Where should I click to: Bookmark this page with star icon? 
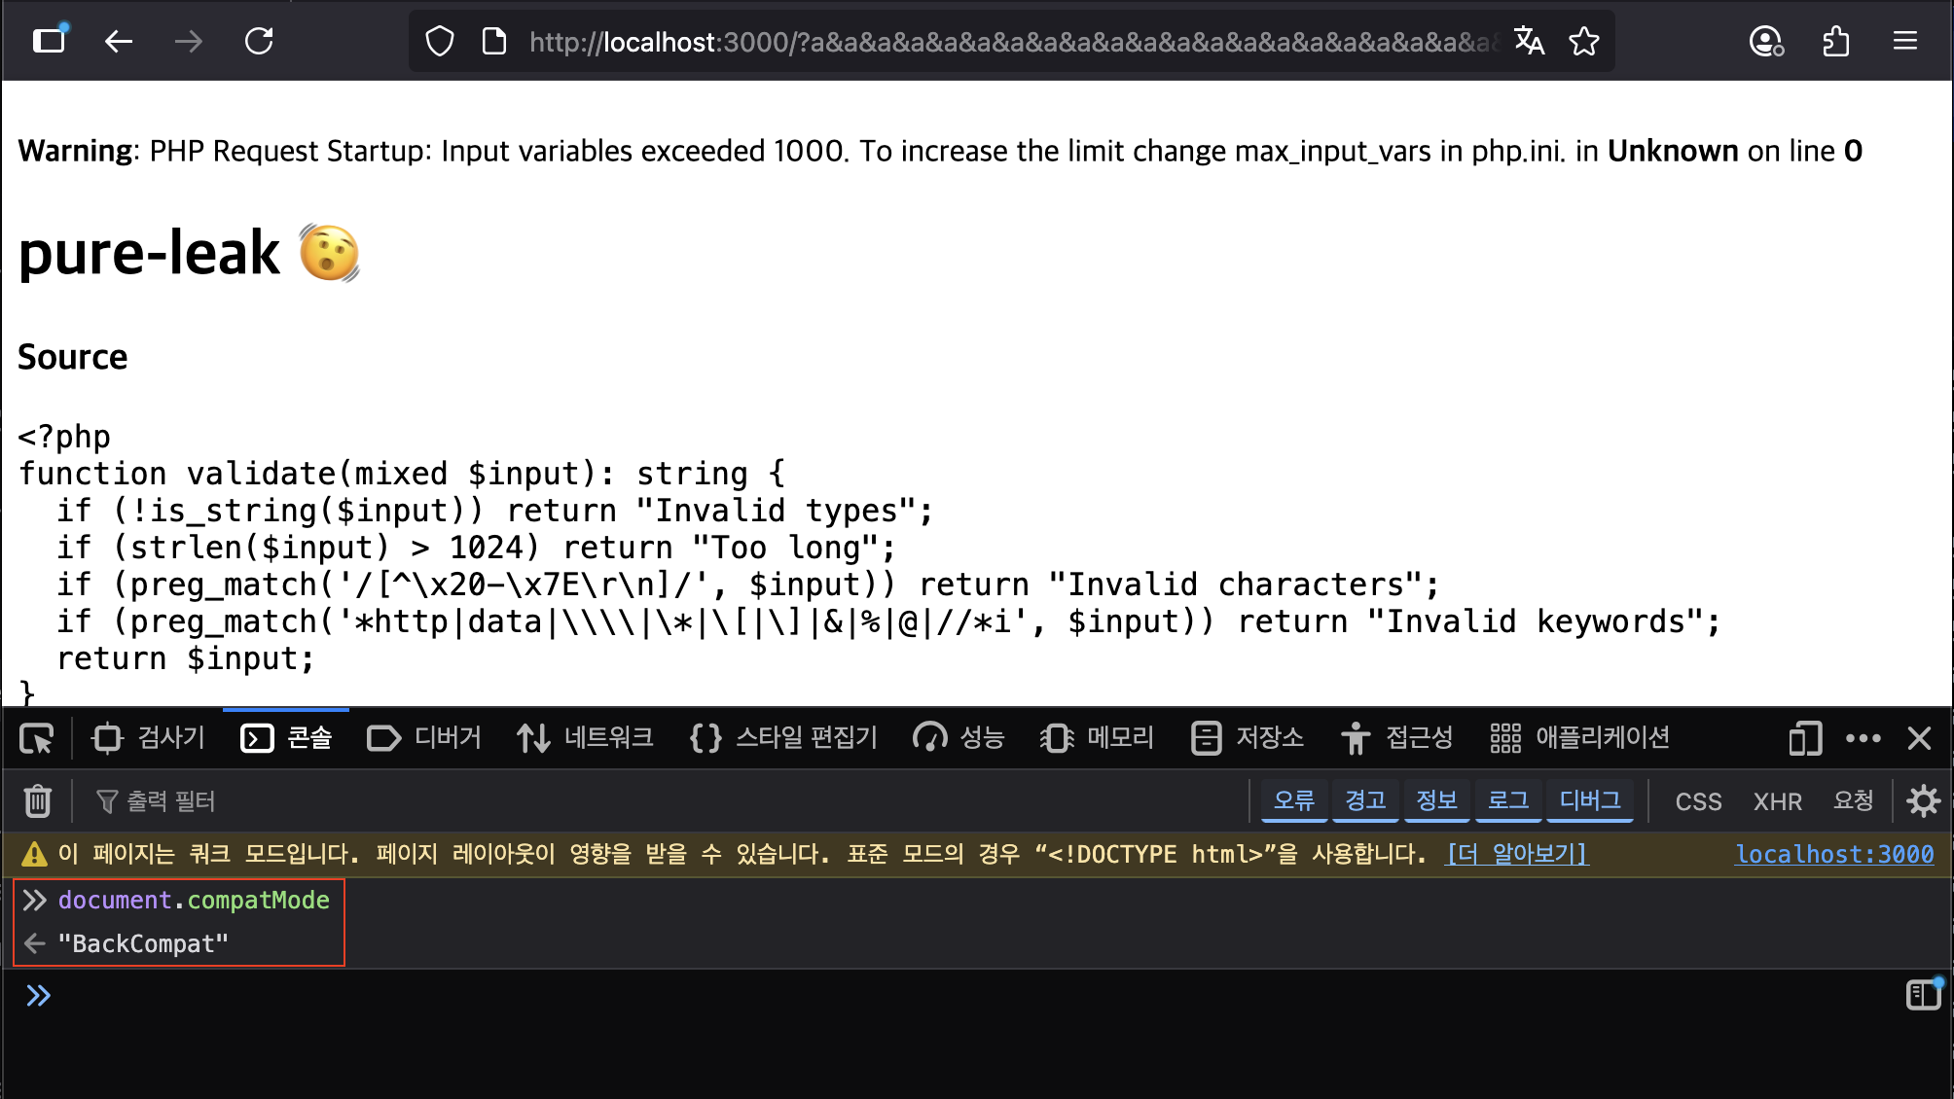click(1583, 42)
